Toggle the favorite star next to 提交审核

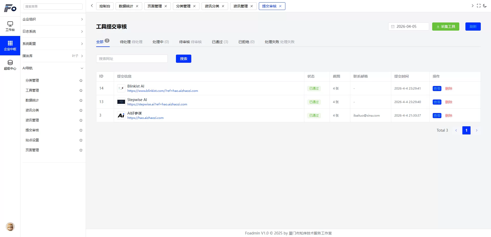tap(81, 130)
